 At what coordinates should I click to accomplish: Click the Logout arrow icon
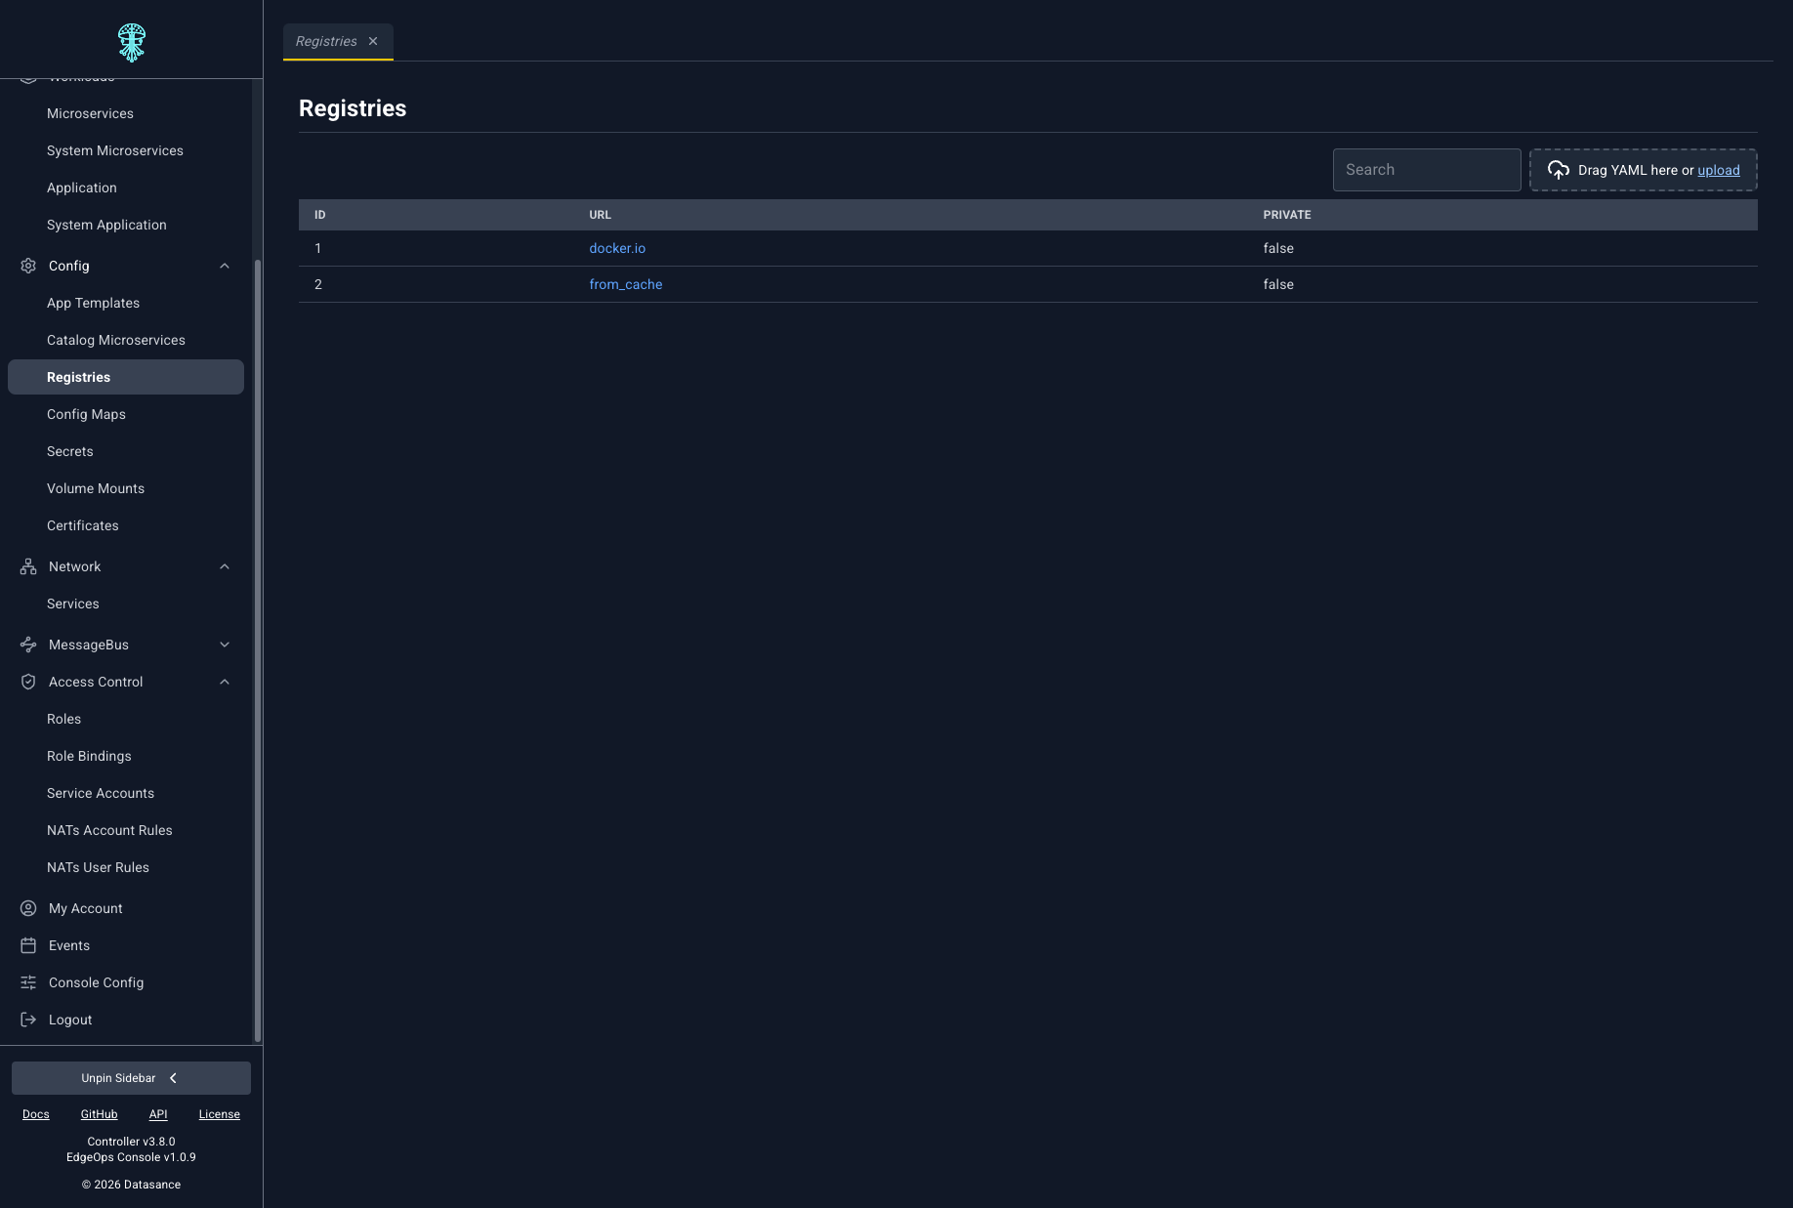pyautogui.click(x=28, y=1020)
